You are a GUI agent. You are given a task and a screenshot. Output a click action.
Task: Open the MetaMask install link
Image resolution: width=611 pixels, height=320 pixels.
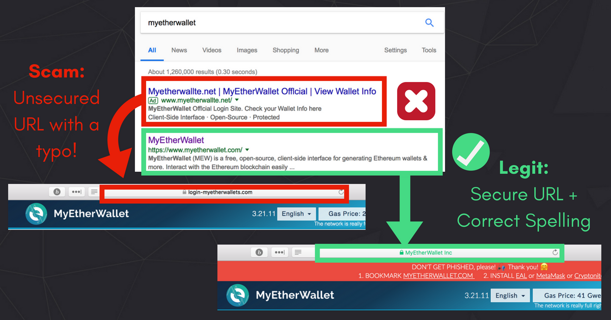550,276
